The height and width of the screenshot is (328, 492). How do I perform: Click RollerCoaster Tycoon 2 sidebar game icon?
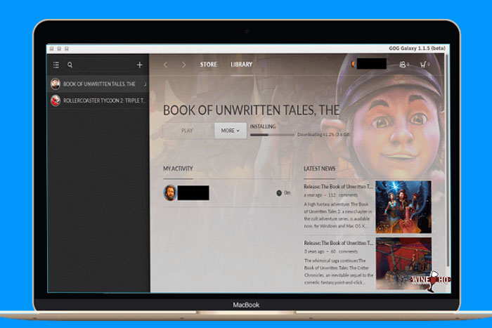56,100
